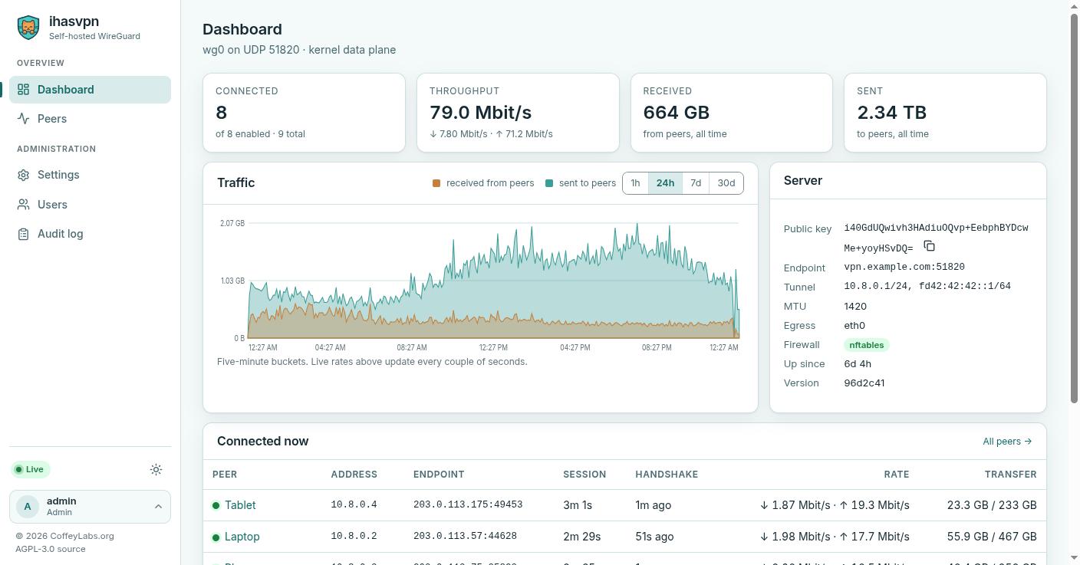Click the RATE column header
The height and width of the screenshot is (565, 1080).
[x=897, y=475]
